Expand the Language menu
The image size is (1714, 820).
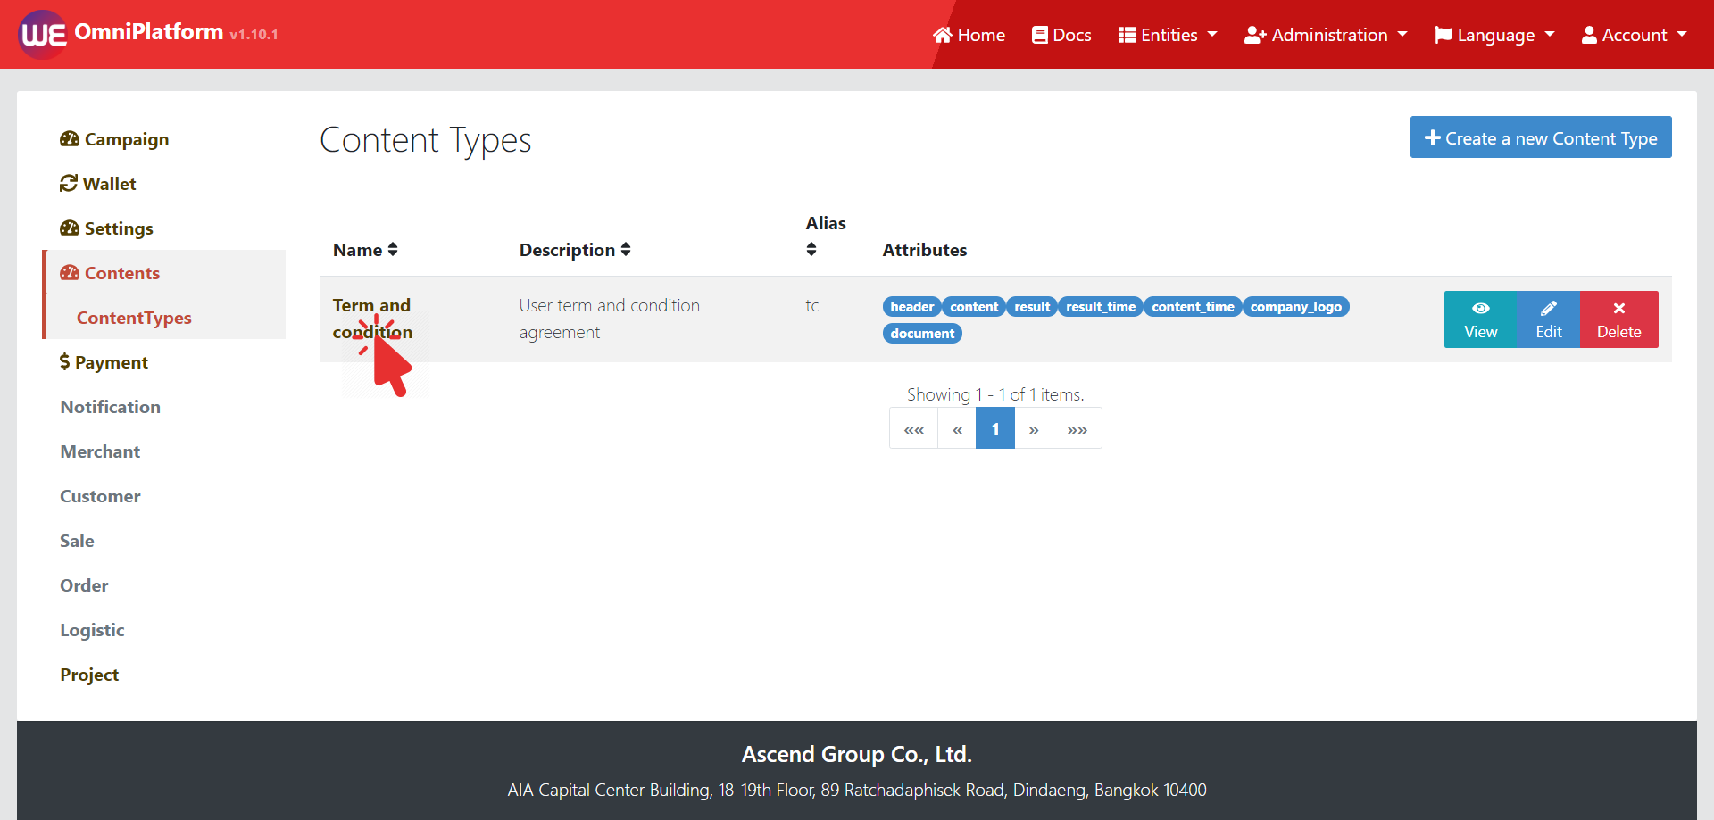point(1494,35)
